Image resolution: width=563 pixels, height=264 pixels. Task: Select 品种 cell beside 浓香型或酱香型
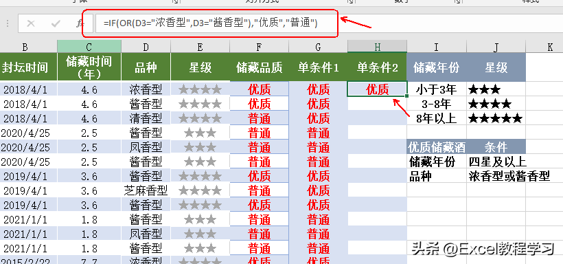coord(436,176)
